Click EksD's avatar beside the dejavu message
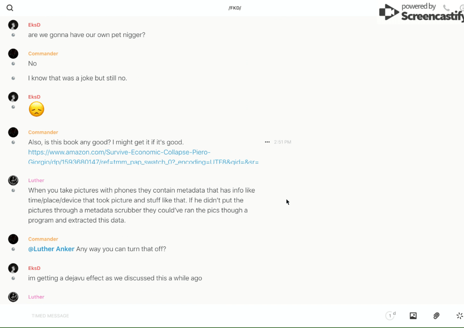 tap(13, 268)
